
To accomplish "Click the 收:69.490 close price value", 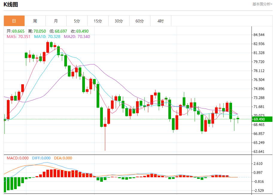I will pos(80,31).
